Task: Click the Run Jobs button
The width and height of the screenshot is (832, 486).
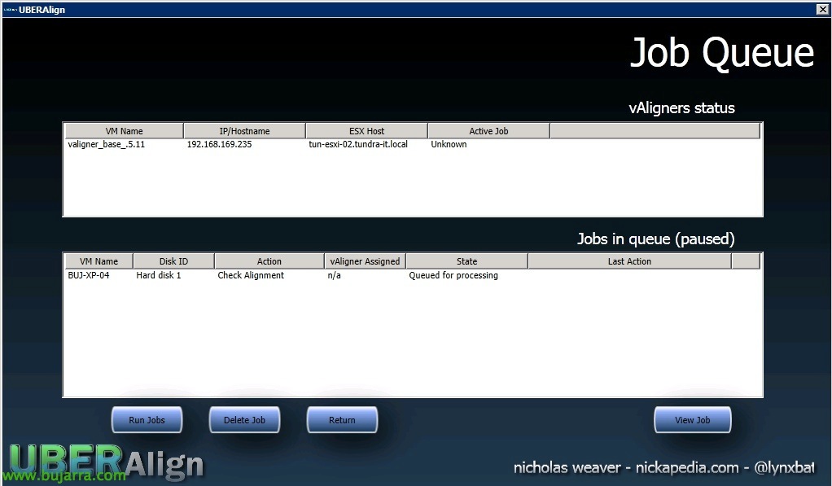Action: [147, 420]
